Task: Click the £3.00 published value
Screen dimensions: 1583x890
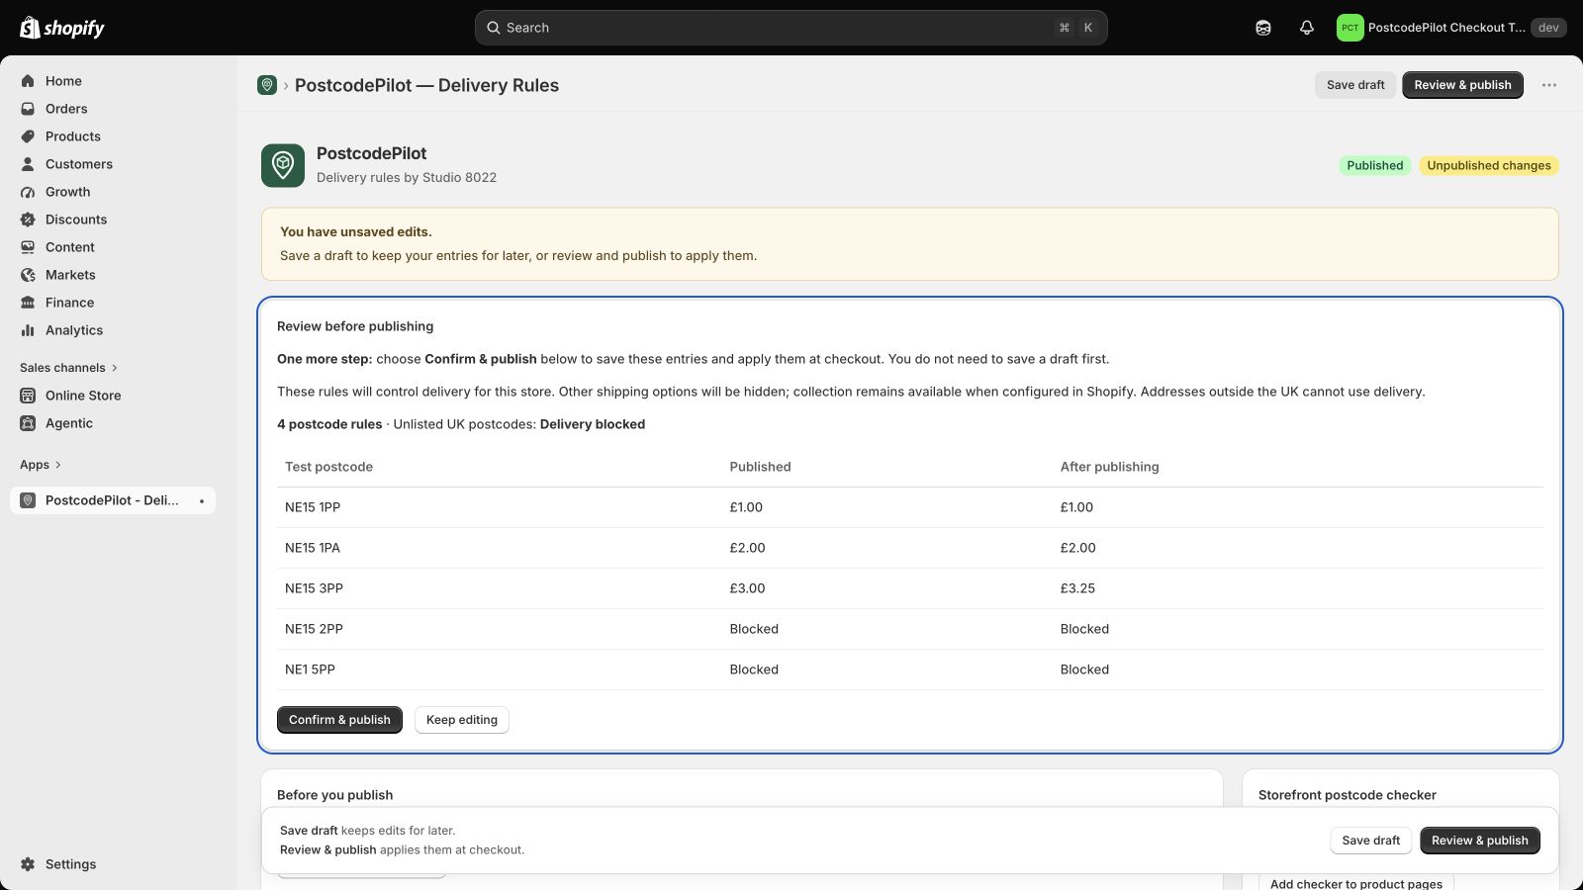Action: [x=747, y=588]
